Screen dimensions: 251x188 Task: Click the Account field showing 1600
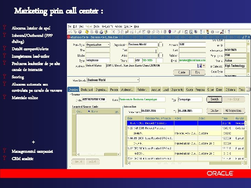tap(192, 45)
